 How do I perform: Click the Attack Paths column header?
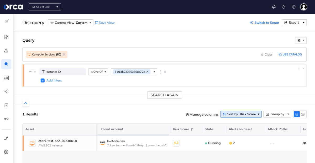(277, 129)
